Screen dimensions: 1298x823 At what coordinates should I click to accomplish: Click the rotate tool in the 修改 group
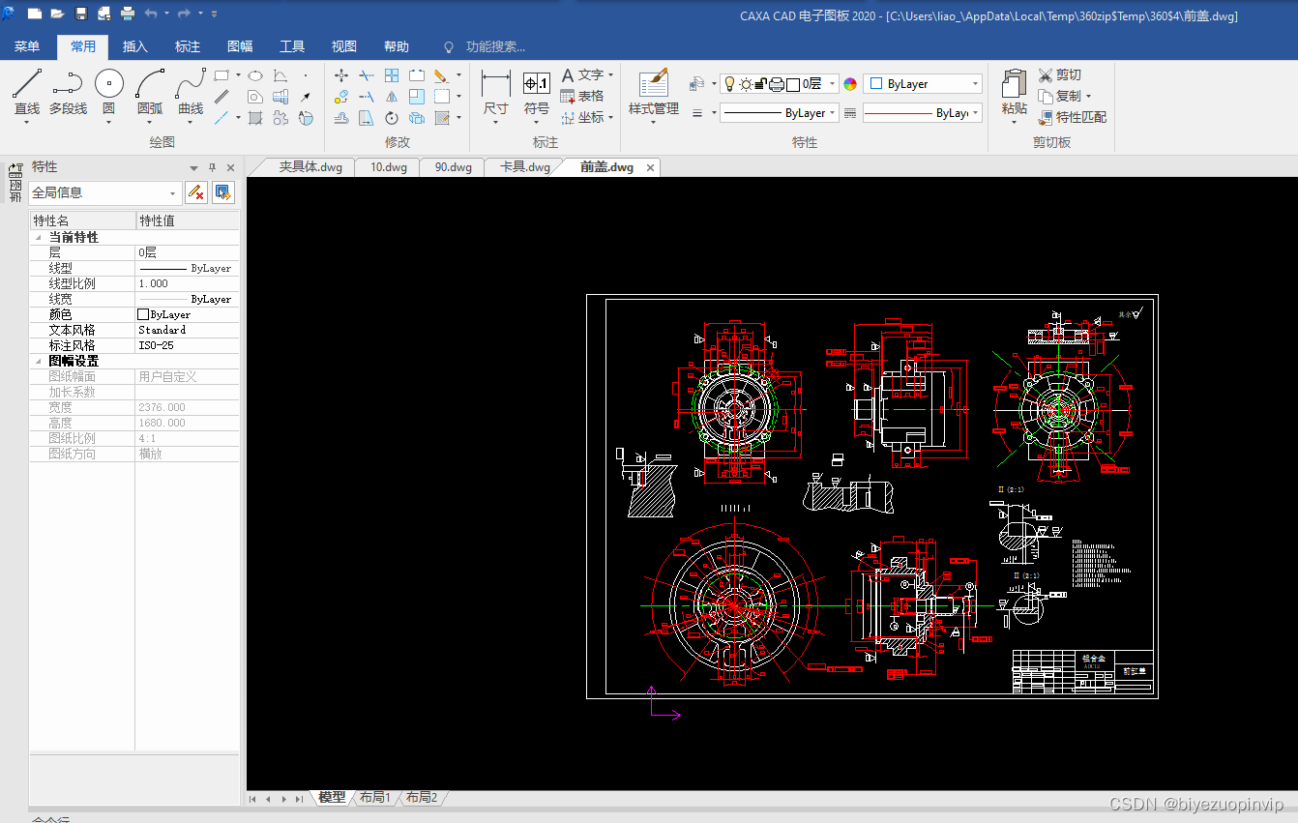pyautogui.click(x=392, y=118)
